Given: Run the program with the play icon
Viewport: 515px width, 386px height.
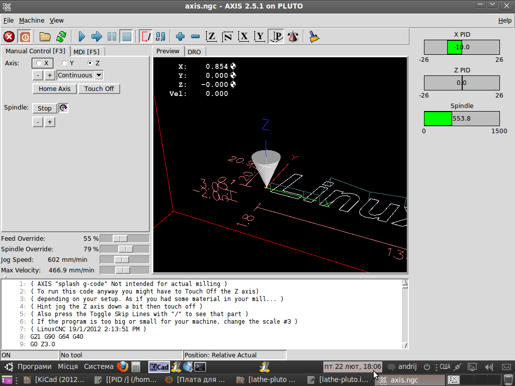Looking at the screenshot, I should [81, 37].
